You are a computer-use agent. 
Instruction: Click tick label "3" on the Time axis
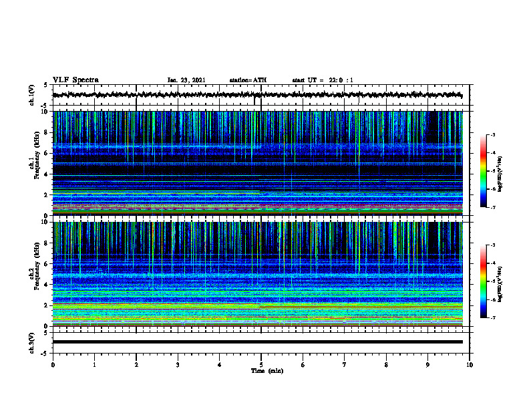pos(178,364)
